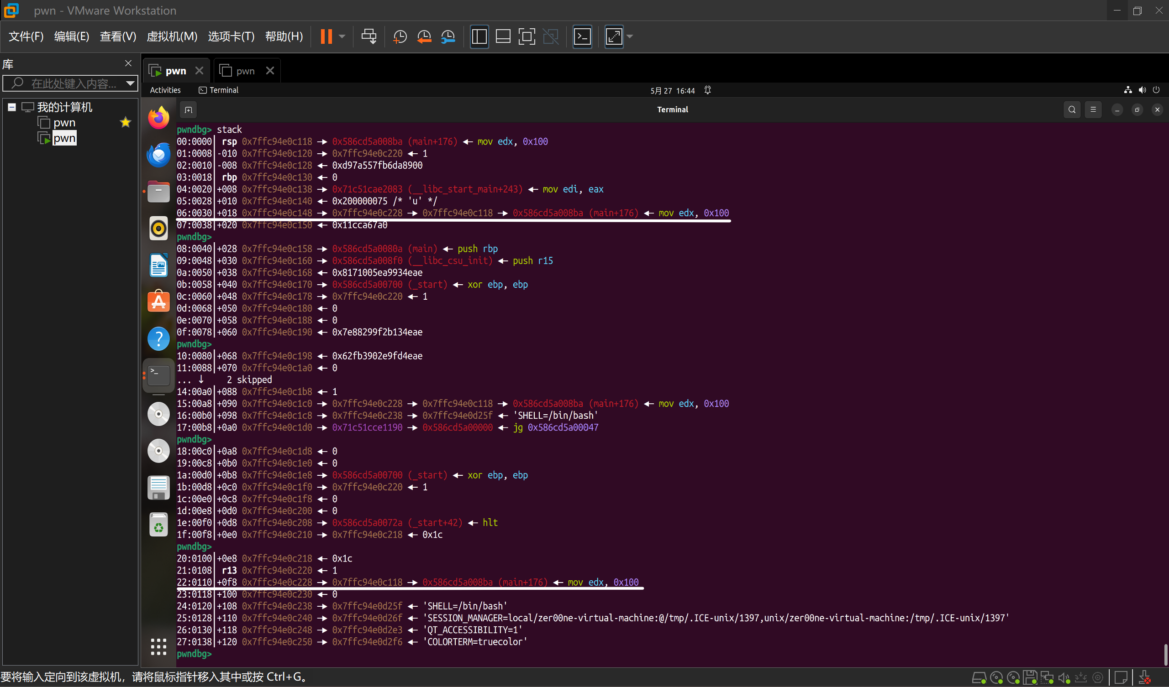Open the floppy disk drive in dock
1169x687 pixels.
click(x=158, y=488)
